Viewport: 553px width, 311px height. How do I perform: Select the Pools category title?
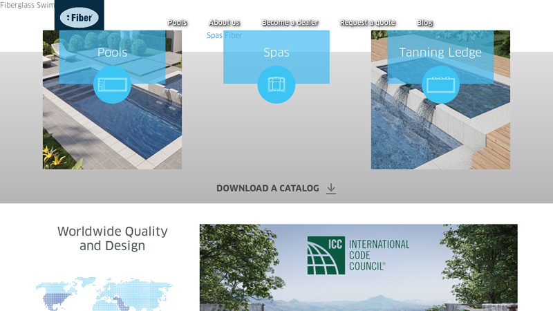pos(113,53)
